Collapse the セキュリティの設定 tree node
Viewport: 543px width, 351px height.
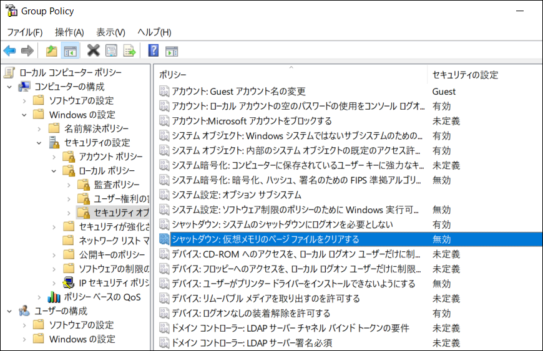coord(39,143)
